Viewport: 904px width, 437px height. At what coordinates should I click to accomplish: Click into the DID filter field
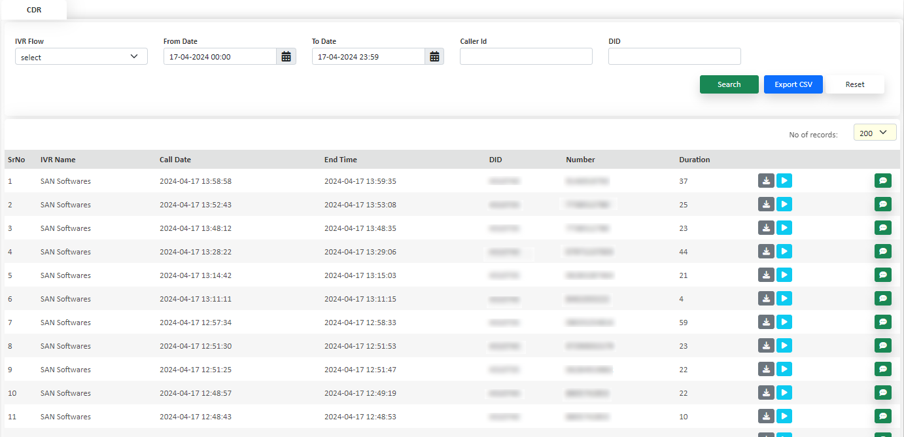[674, 57]
